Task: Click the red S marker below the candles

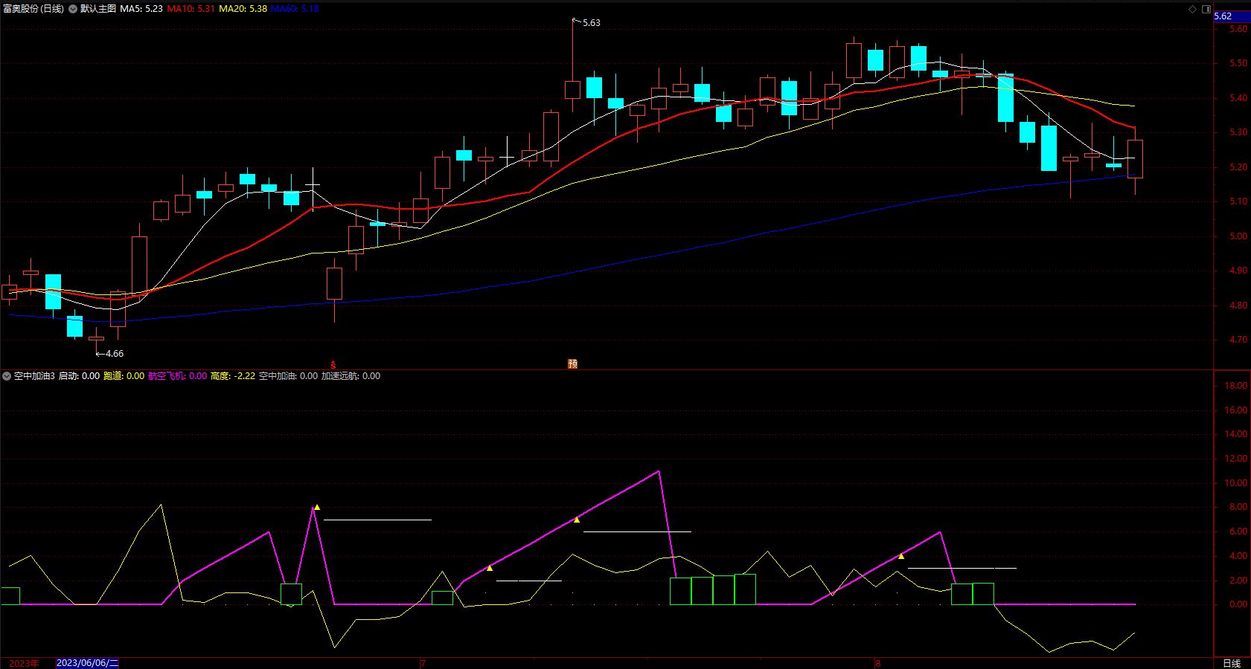Action: (333, 365)
